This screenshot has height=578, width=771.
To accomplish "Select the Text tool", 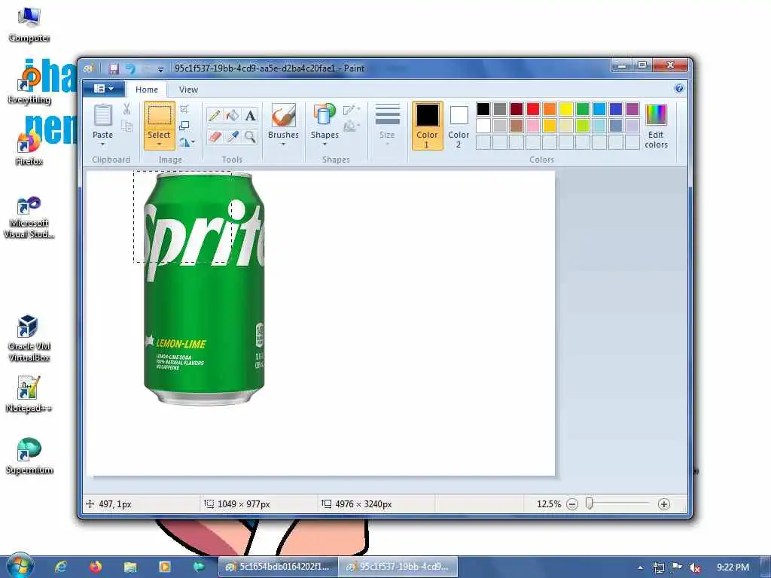I will tap(250, 115).
